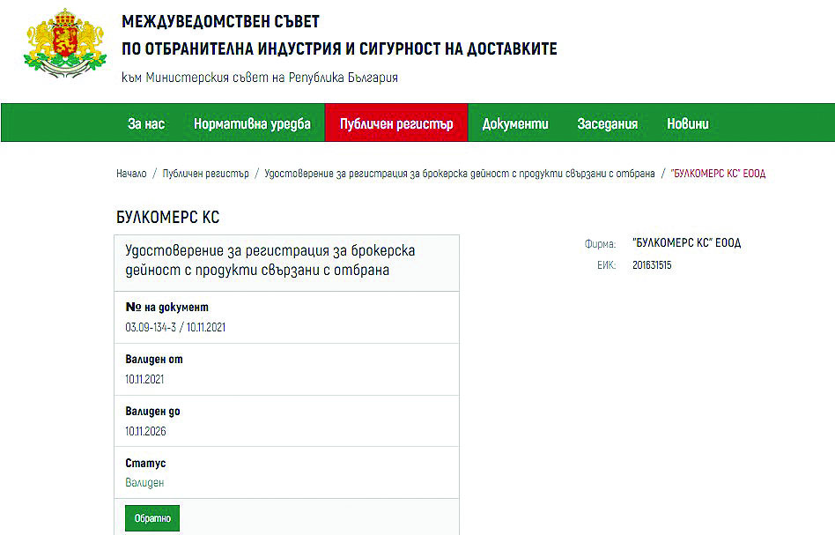Select document number 03.09-134-3 text
The height and width of the screenshot is (535, 835).
[176, 328]
